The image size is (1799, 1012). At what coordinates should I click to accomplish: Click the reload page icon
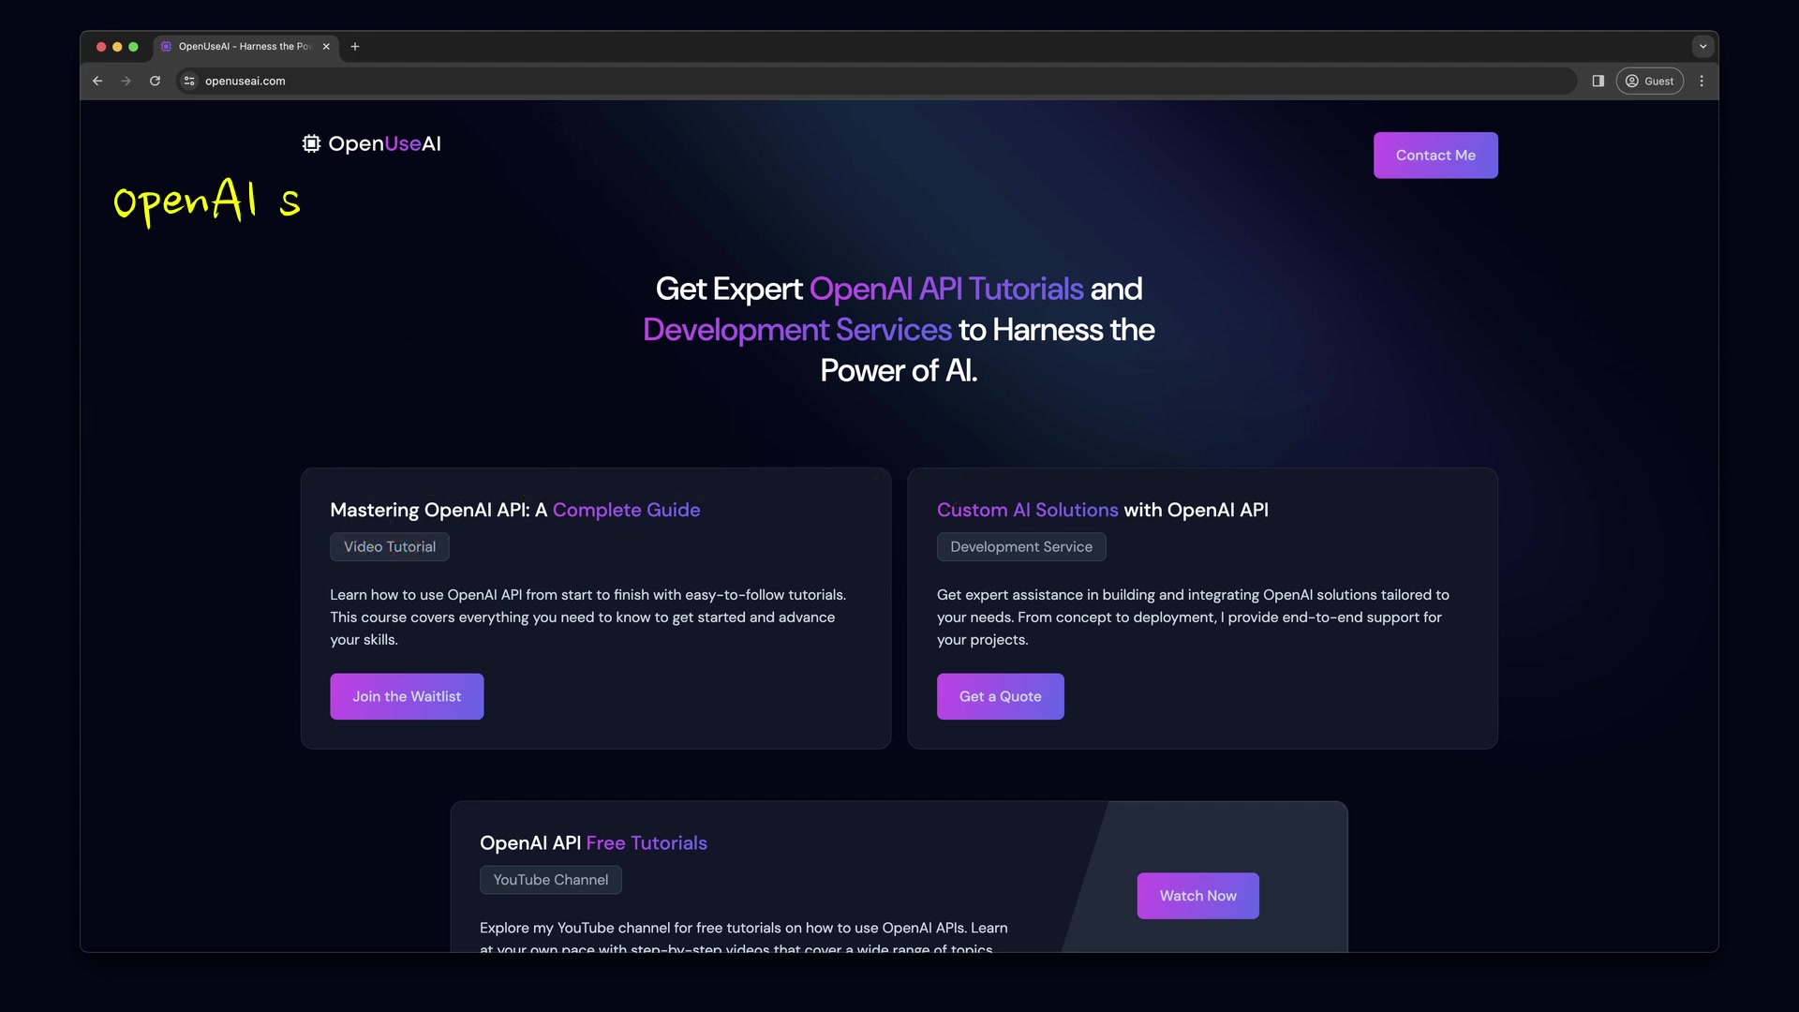tap(155, 81)
